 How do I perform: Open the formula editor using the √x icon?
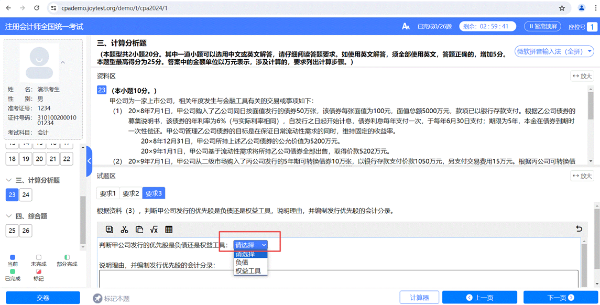tap(154, 230)
